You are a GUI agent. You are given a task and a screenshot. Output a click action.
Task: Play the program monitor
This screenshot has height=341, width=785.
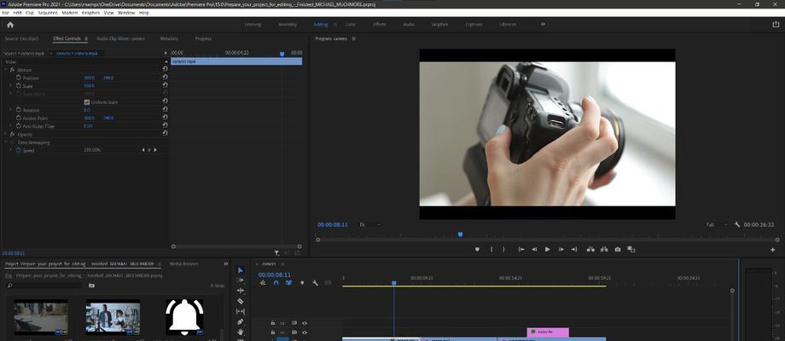click(x=547, y=249)
